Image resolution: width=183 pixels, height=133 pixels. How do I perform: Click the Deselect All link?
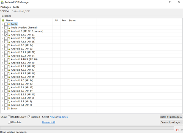(49, 122)
